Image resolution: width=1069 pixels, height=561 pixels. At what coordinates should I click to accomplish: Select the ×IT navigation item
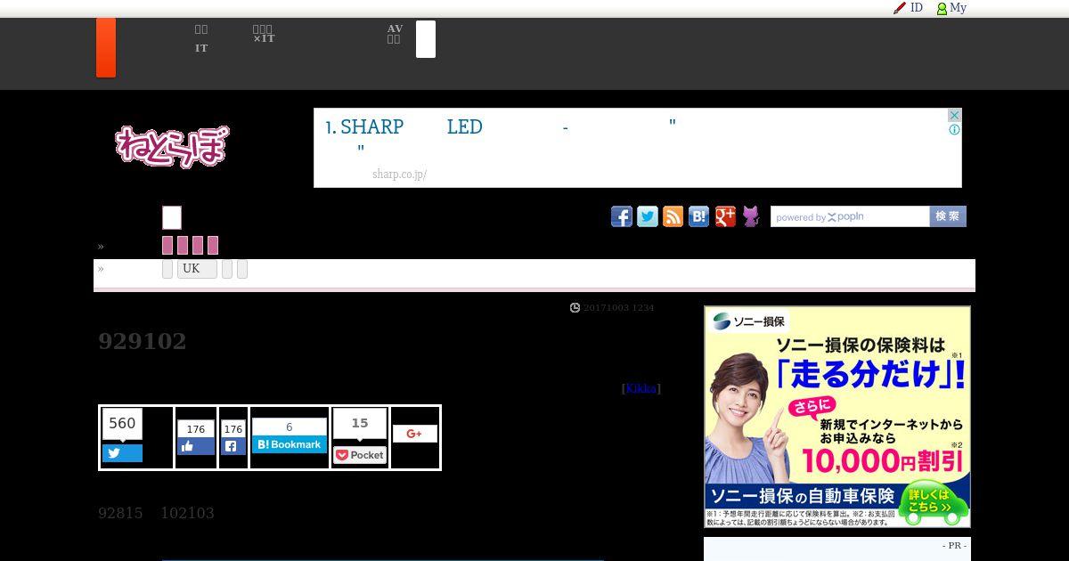(264, 38)
